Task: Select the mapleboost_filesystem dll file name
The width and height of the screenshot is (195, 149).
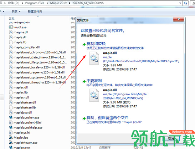Action: 40,62
